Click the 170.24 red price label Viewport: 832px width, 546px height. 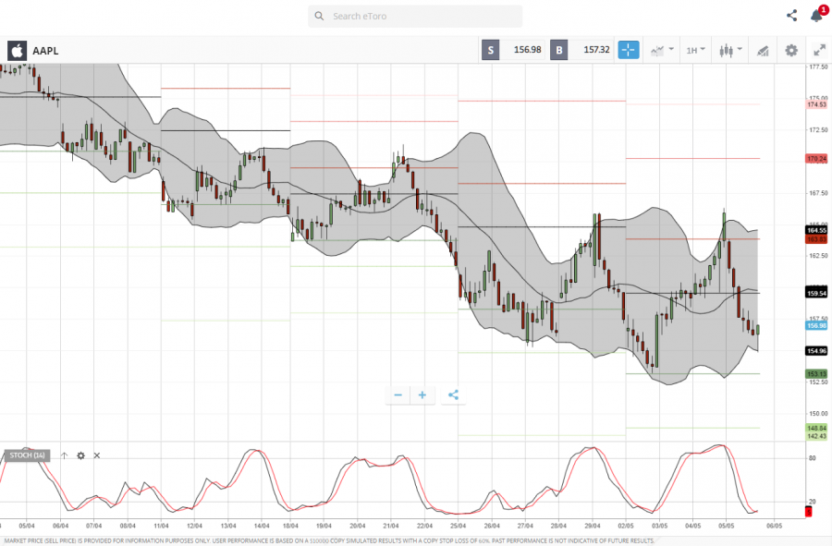coord(816,159)
